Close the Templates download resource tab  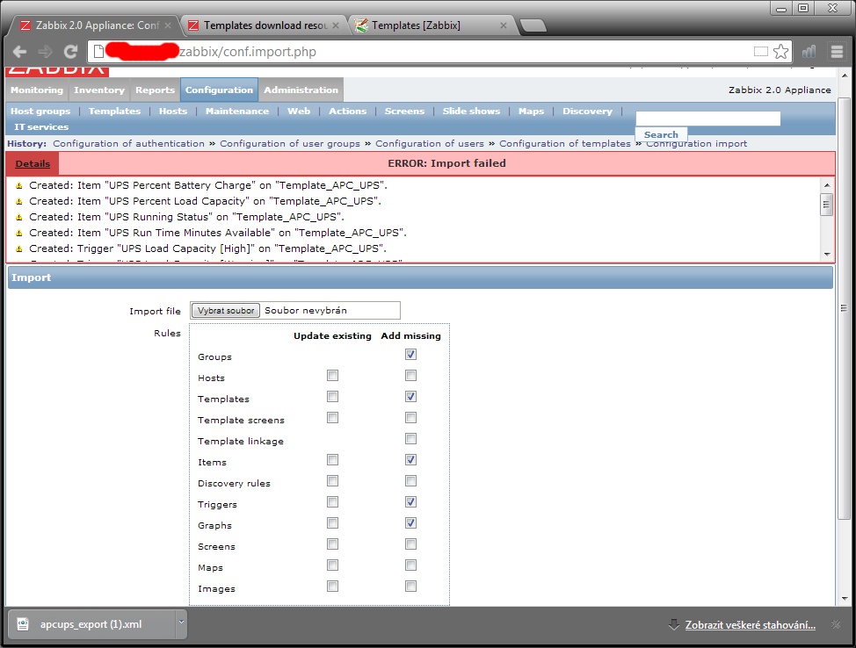coord(336,25)
